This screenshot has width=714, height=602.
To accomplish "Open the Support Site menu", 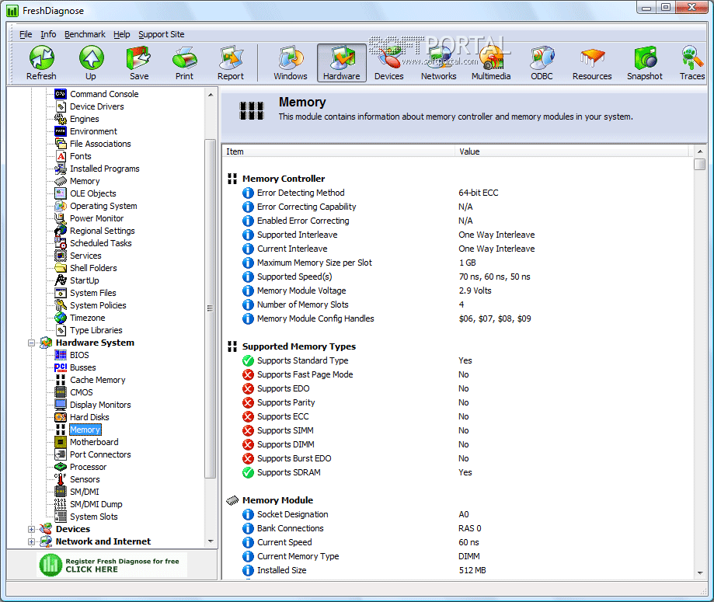I will click(x=161, y=34).
